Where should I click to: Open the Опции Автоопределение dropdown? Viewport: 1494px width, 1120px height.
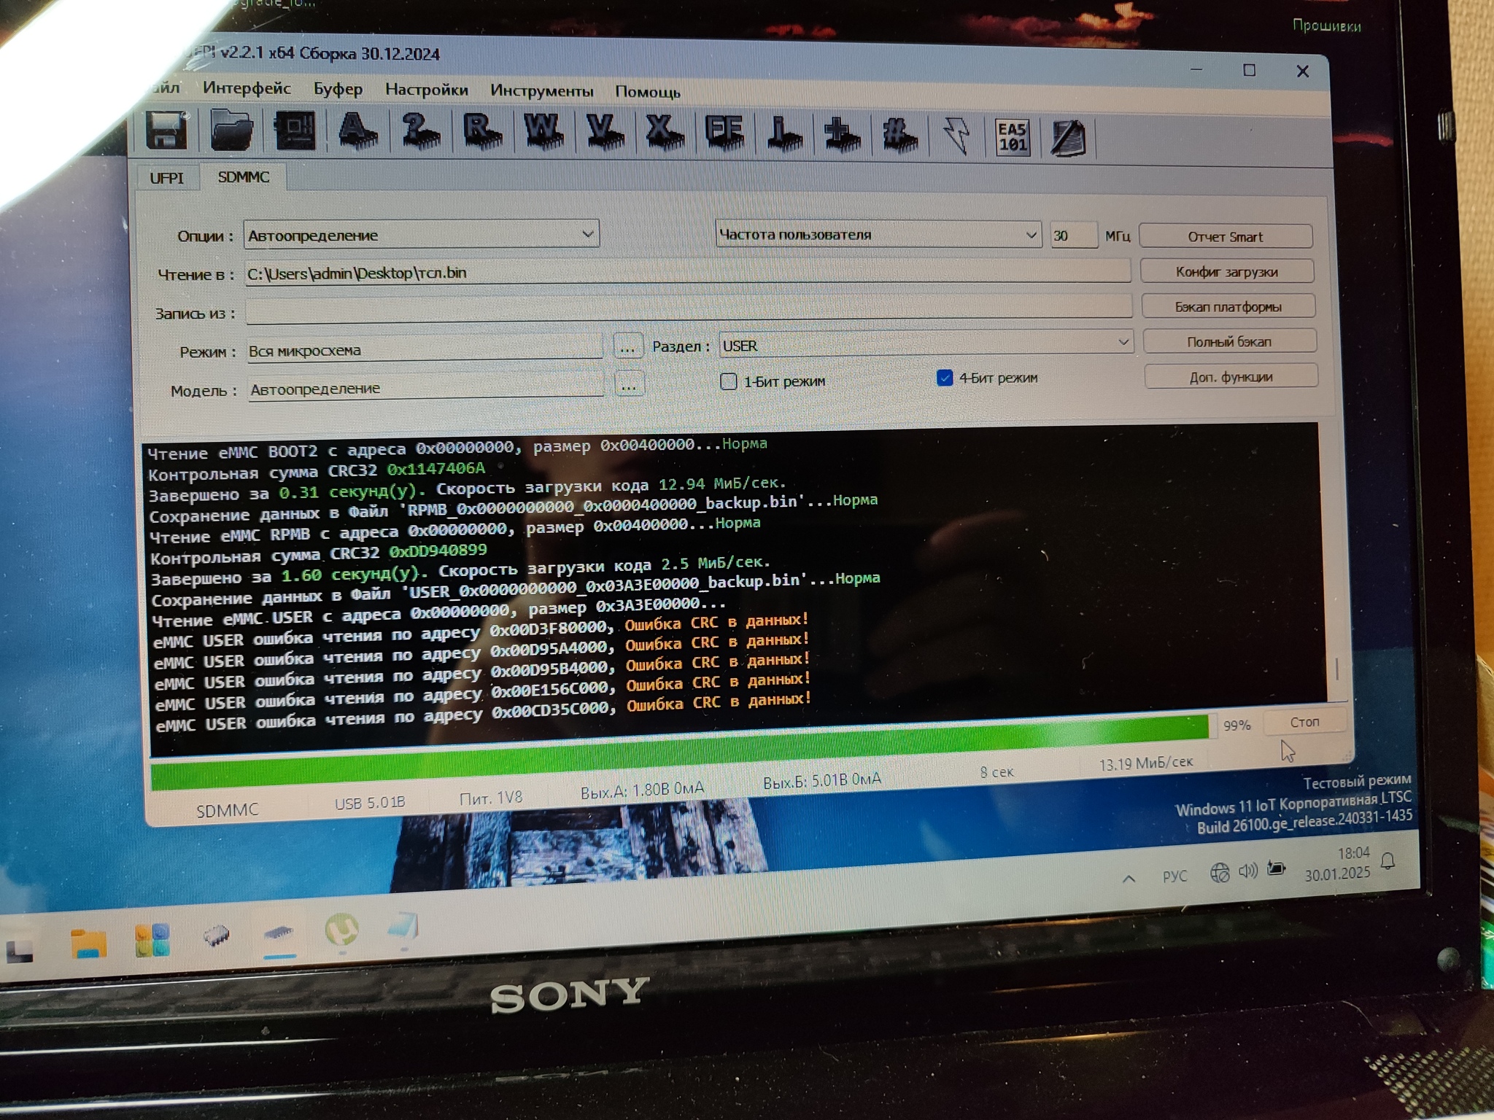(x=421, y=235)
